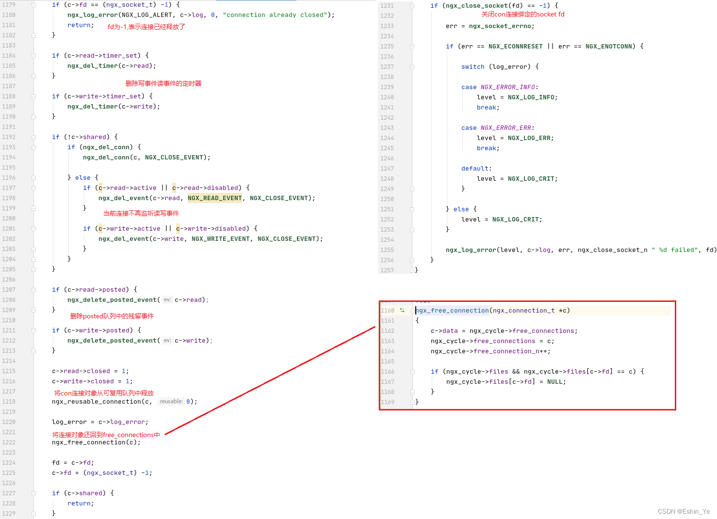The width and height of the screenshot is (717, 519).
Task: Click the ngx_free_connection(c) call on line 1222
Action: (96, 442)
